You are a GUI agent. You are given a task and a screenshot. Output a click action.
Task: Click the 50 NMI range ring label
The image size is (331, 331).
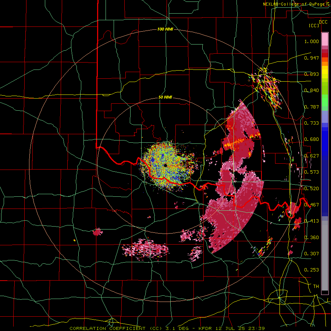(165, 97)
